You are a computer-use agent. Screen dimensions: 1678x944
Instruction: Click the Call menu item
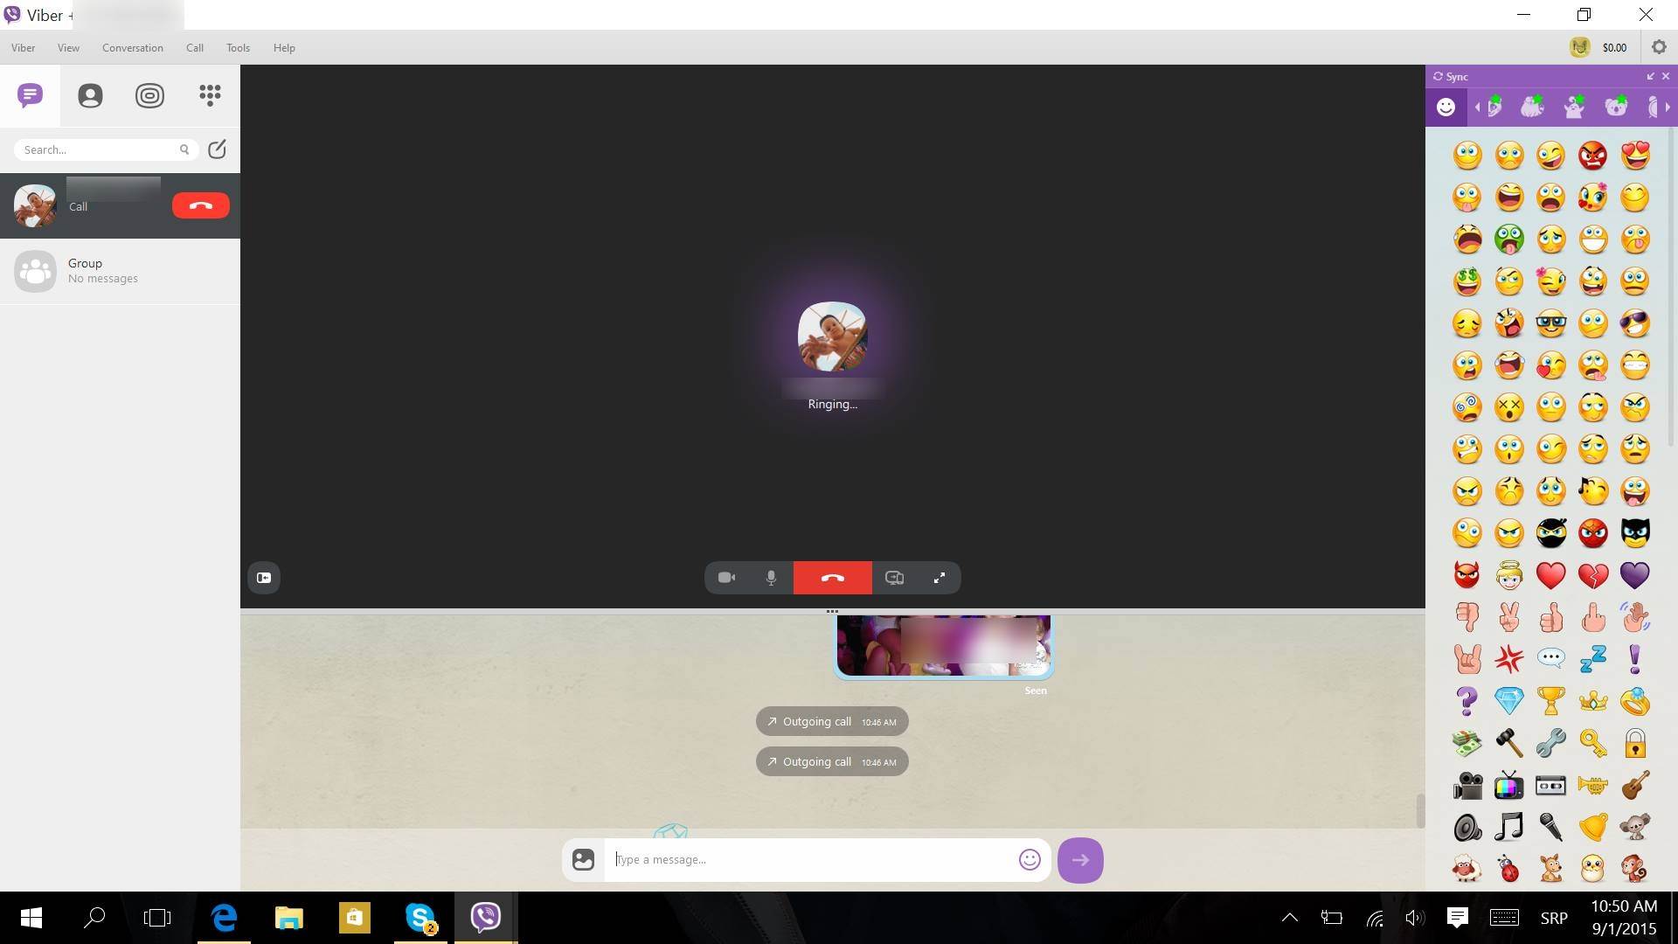click(195, 47)
